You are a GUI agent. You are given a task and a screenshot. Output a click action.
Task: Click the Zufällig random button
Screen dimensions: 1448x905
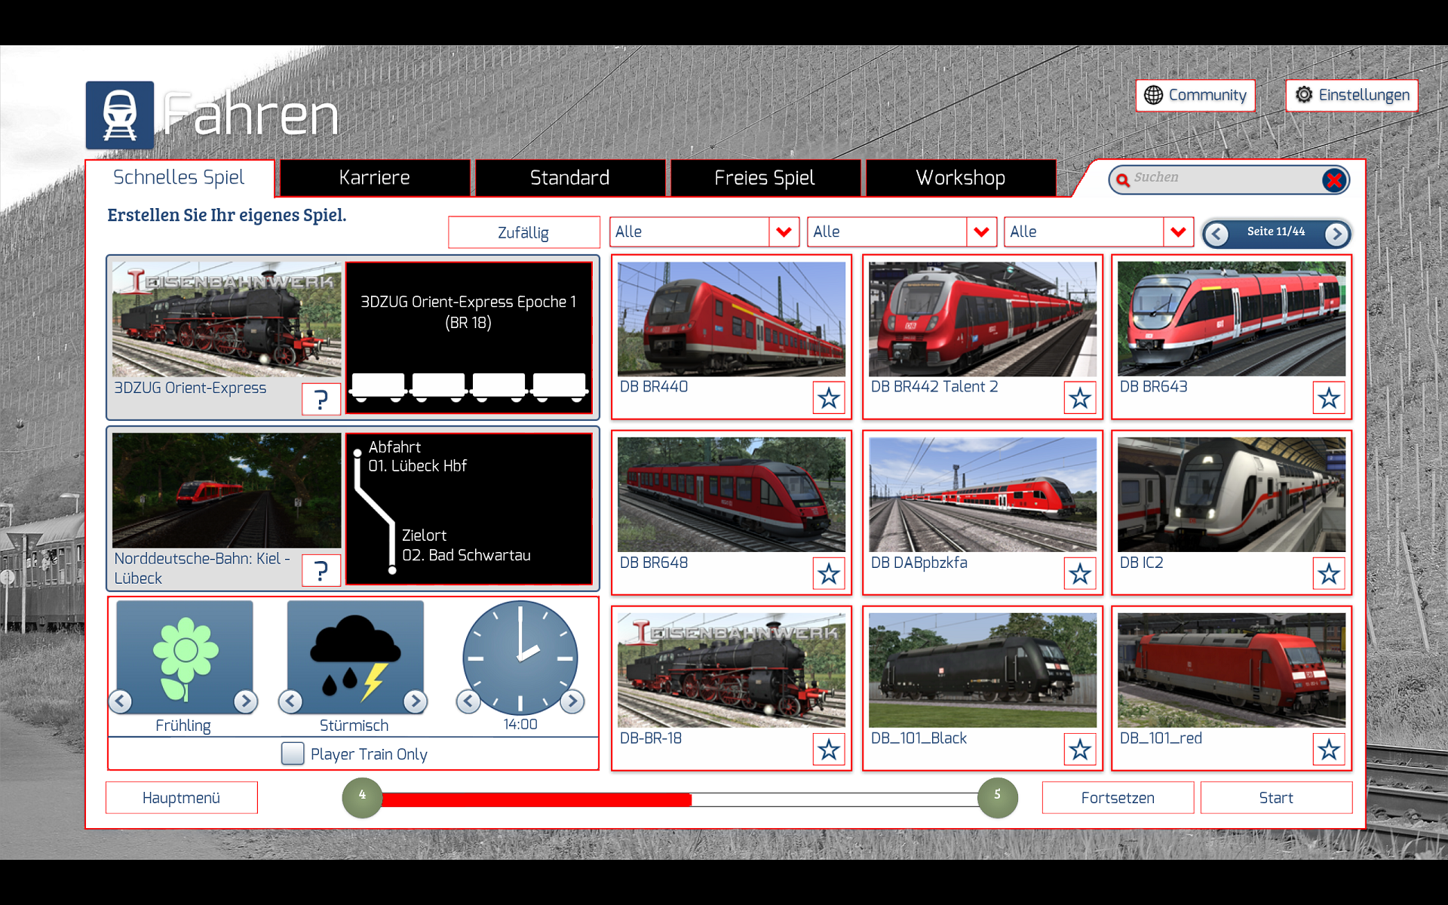click(x=523, y=232)
